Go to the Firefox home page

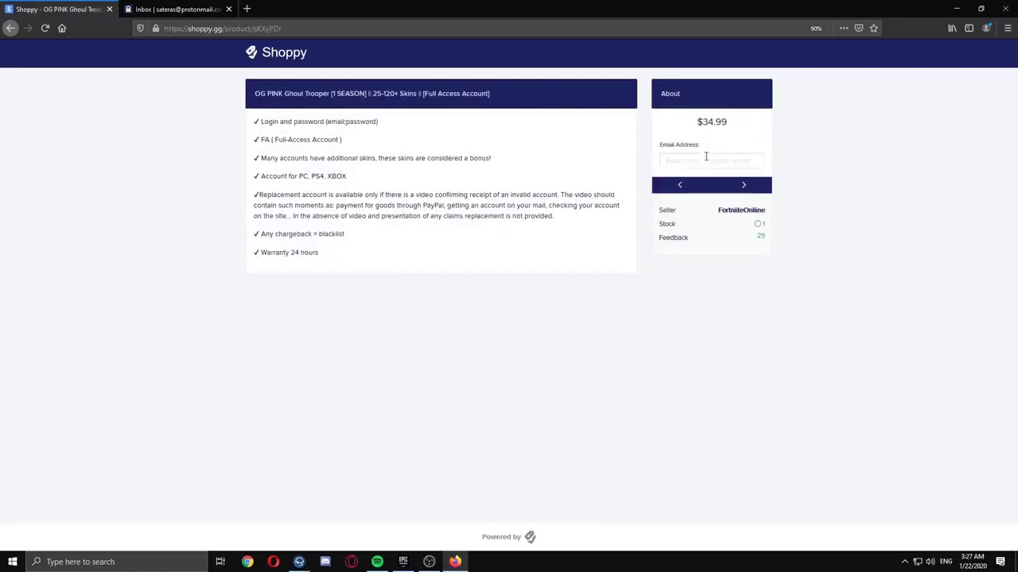coord(62,29)
